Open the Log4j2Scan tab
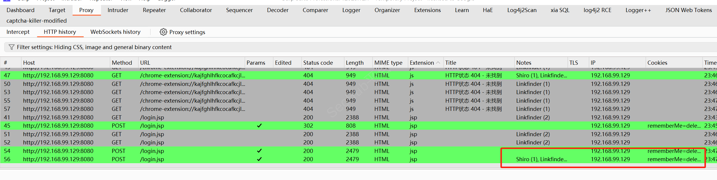 coord(522,10)
